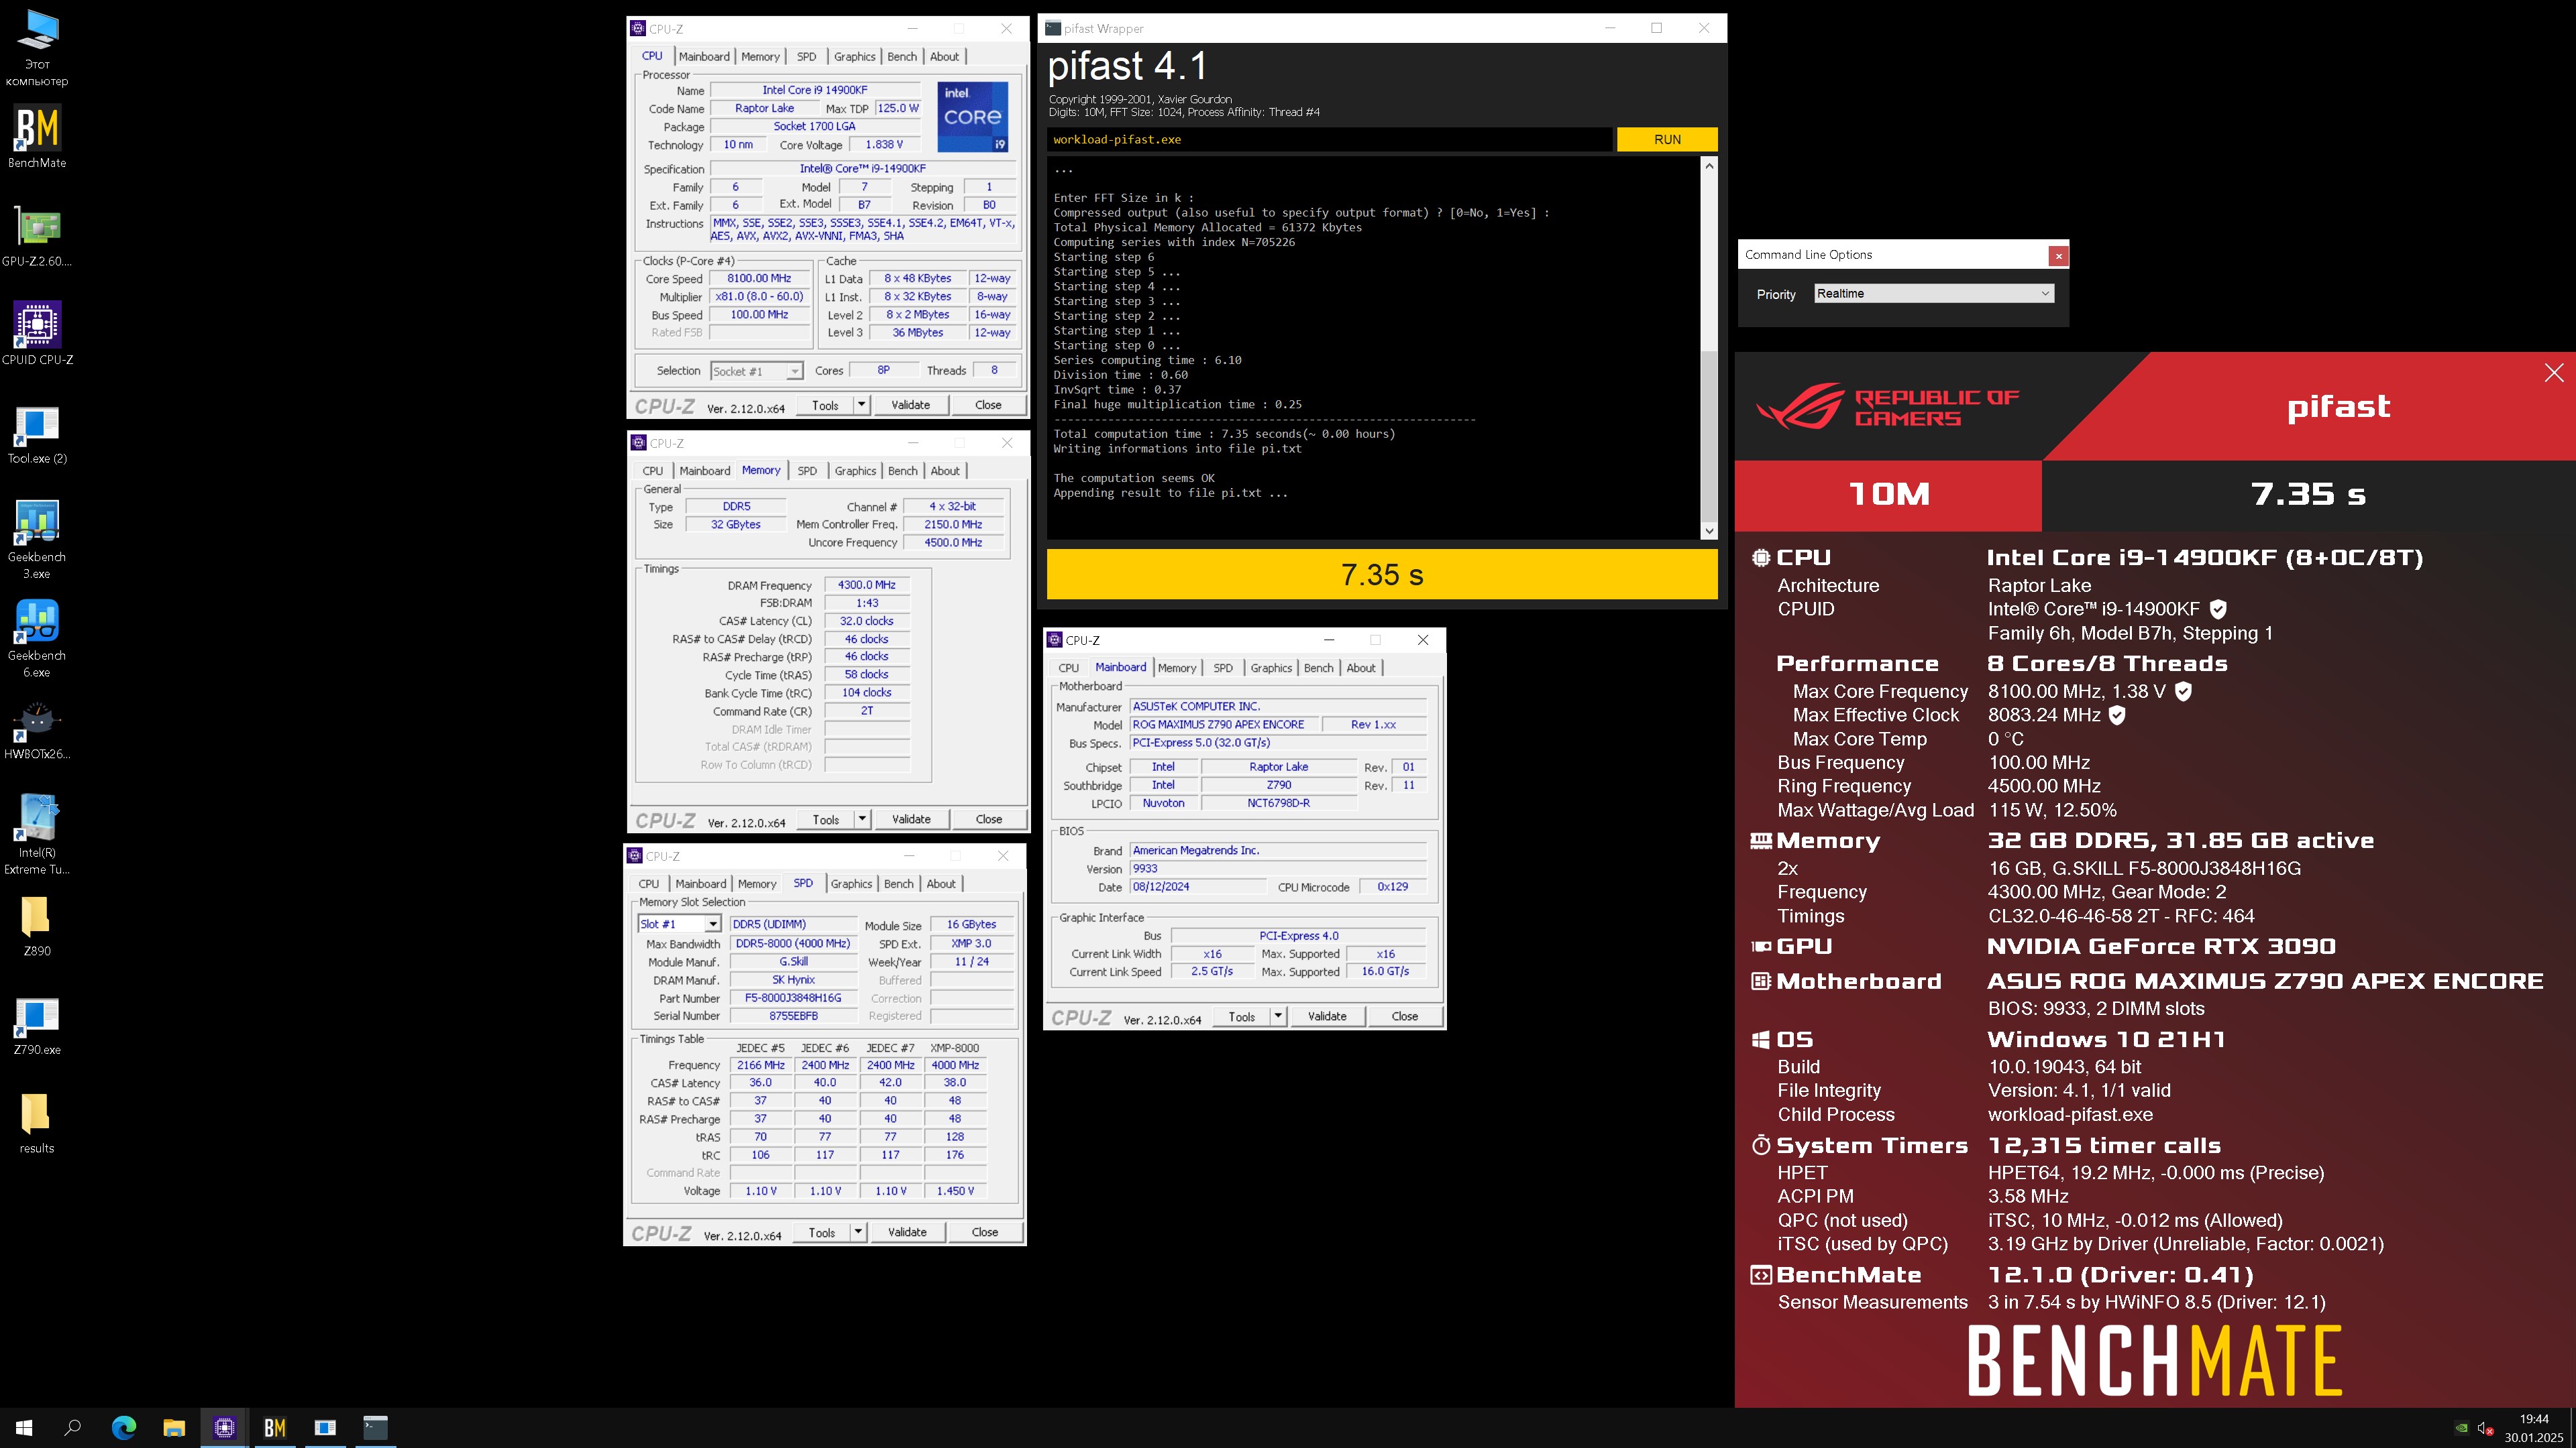Open the results folder on desktop
The image size is (2576, 1448).
click(x=37, y=1124)
